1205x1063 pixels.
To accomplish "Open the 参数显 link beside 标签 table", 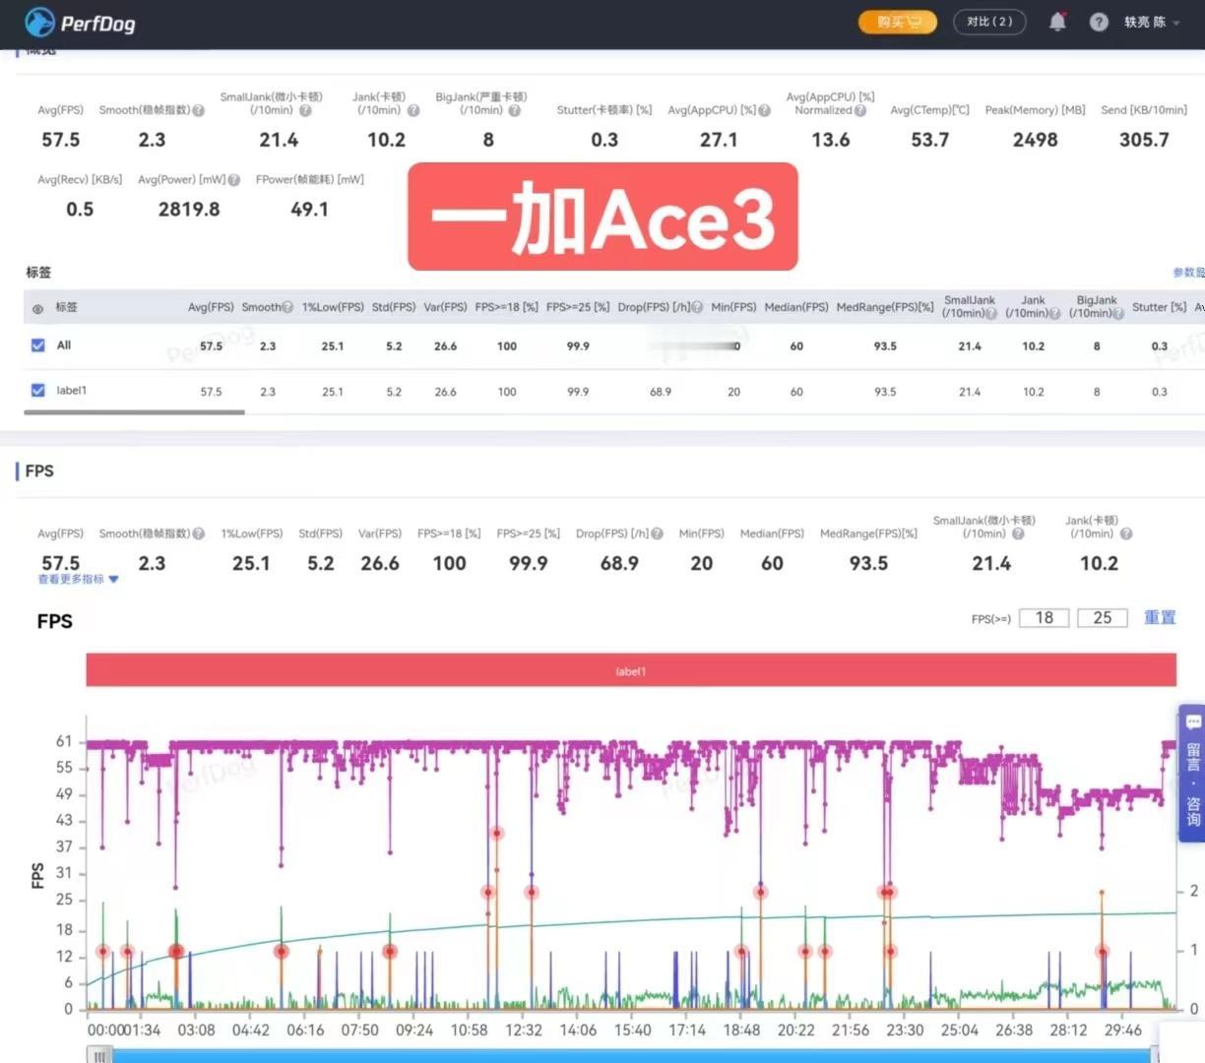I will [1188, 273].
